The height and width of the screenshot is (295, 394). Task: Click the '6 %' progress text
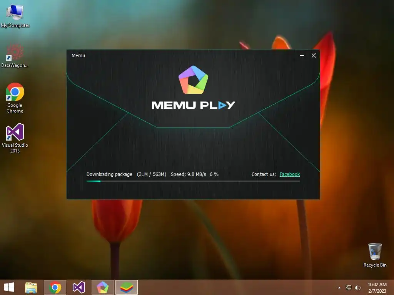tap(214, 174)
